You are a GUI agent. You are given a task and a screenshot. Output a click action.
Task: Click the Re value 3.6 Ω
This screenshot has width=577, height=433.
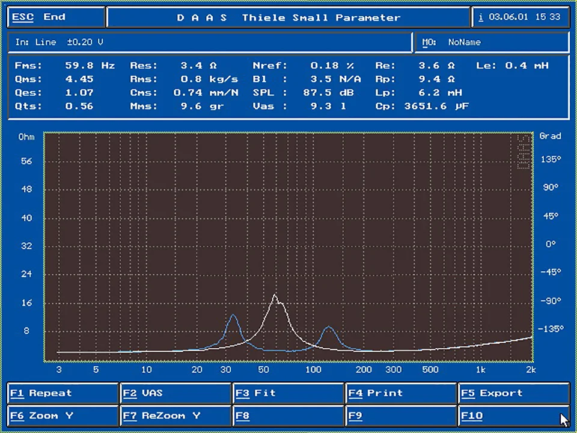tap(437, 66)
